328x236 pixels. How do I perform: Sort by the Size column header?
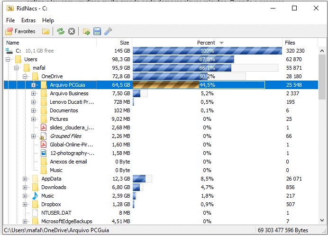point(114,43)
